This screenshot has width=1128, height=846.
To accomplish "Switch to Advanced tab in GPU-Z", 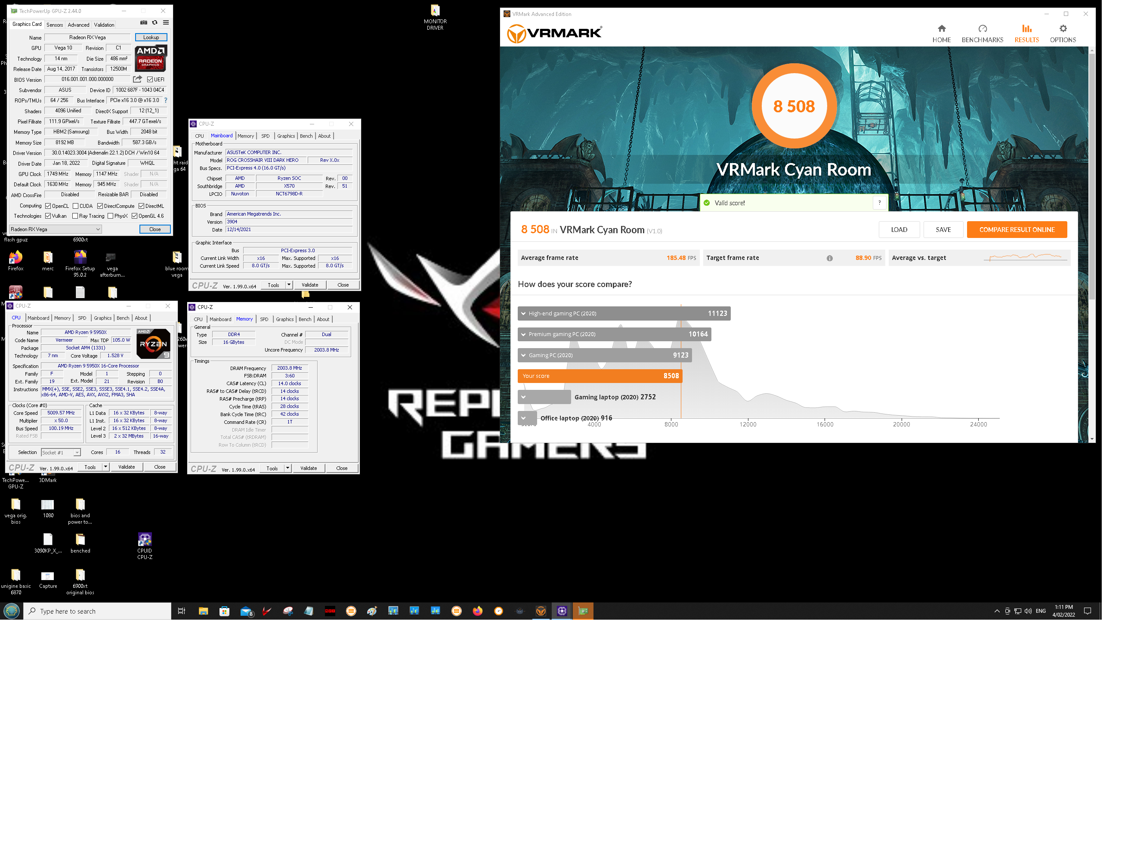I will 78,25.
